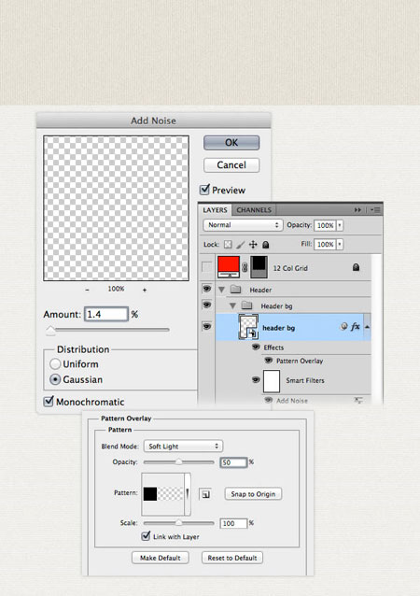Image resolution: width=420 pixels, height=596 pixels.
Task: Select the Add Noise smart filter text
Action: pyautogui.click(x=292, y=400)
